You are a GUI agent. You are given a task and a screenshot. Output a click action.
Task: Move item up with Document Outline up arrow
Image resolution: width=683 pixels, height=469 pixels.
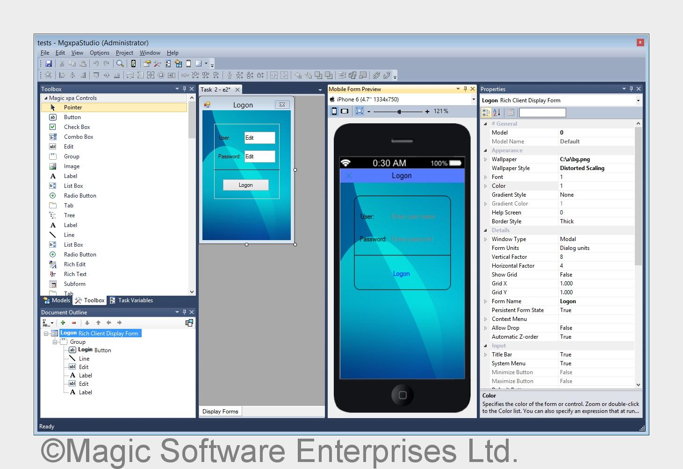click(x=98, y=323)
